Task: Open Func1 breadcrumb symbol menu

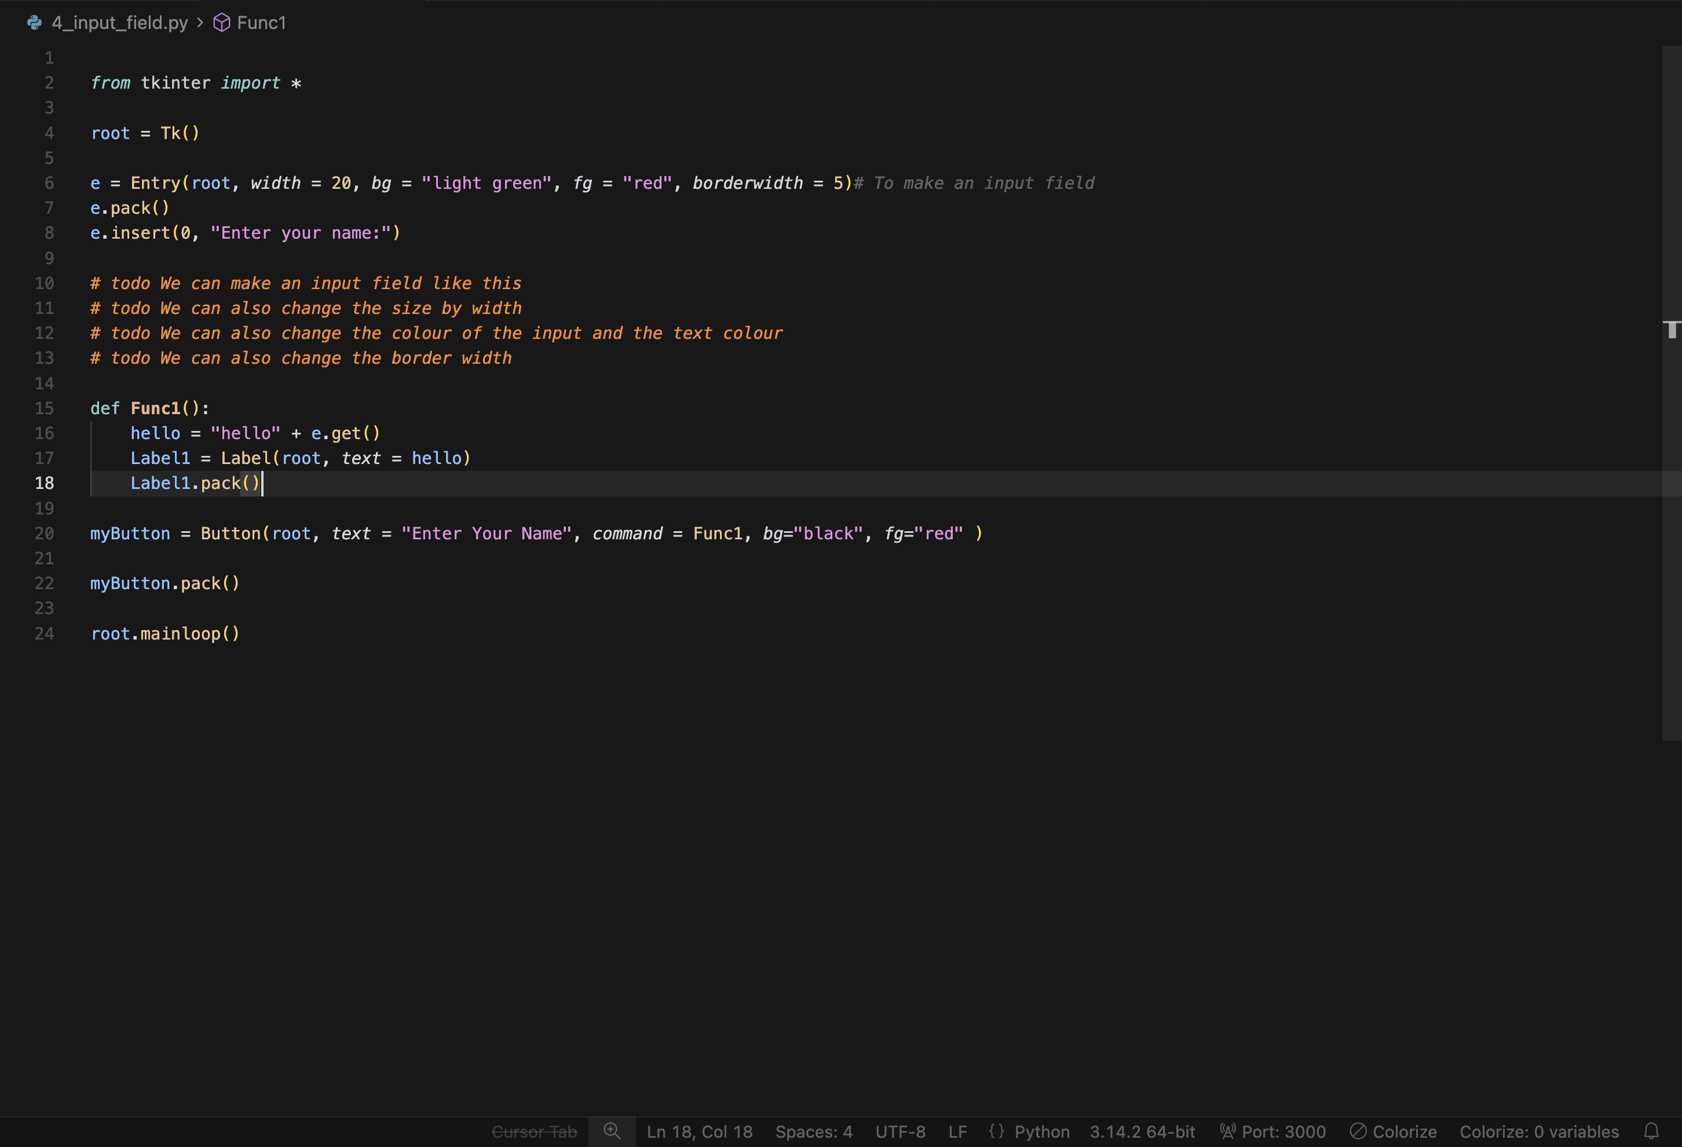Action: coord(261,23)
